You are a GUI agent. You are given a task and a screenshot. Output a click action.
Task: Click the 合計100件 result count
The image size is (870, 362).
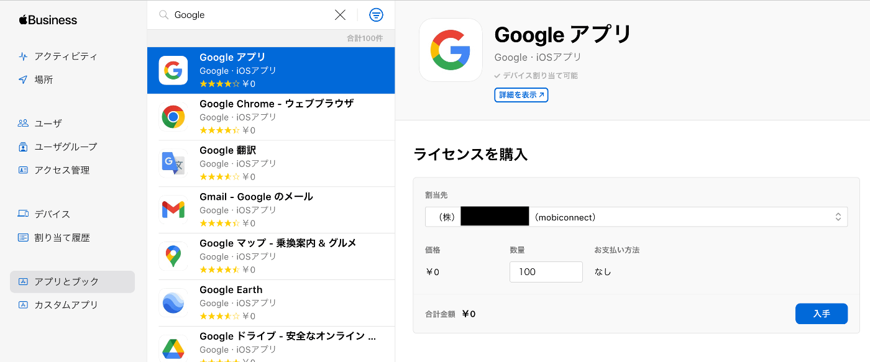click(x=365, y=38)
